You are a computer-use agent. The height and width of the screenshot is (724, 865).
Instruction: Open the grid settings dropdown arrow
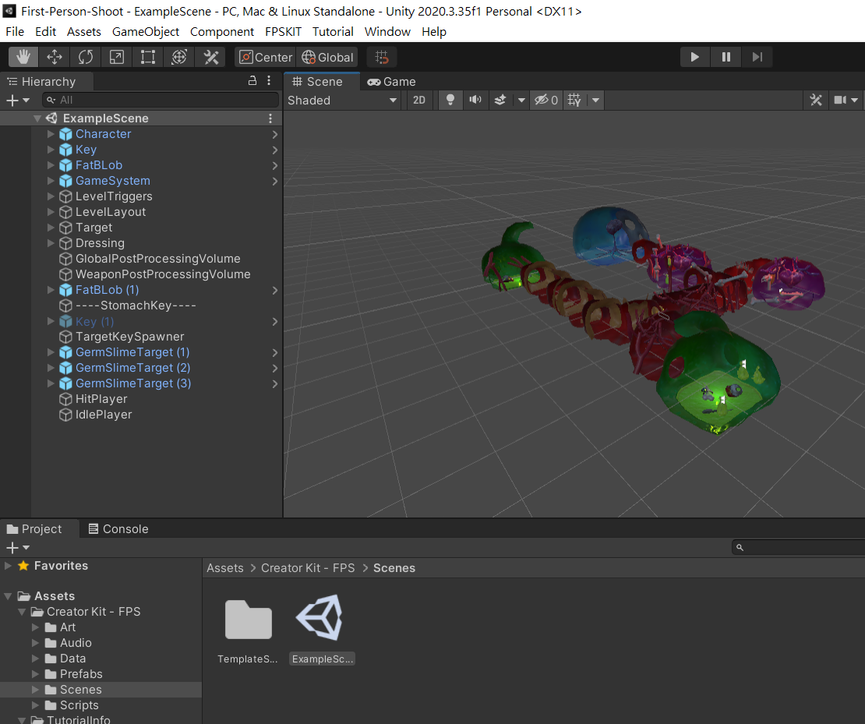(x=595, y=100)
